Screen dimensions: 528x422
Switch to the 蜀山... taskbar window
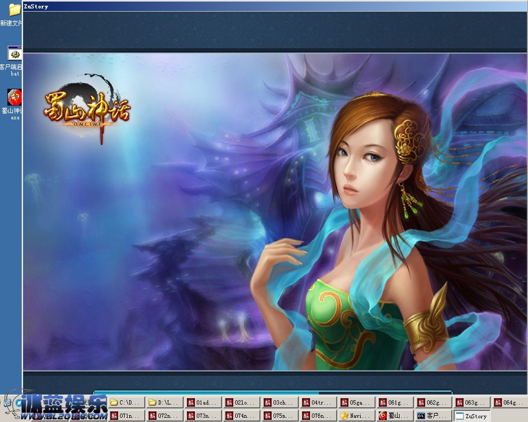[x=395, y=416]
